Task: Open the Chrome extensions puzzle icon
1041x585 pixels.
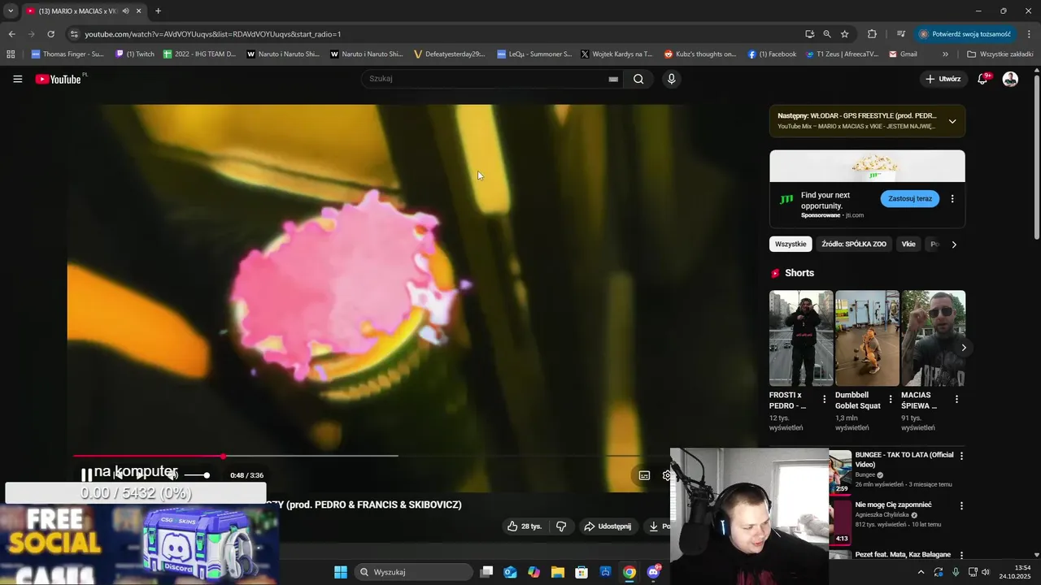Action: pos(872,34)
